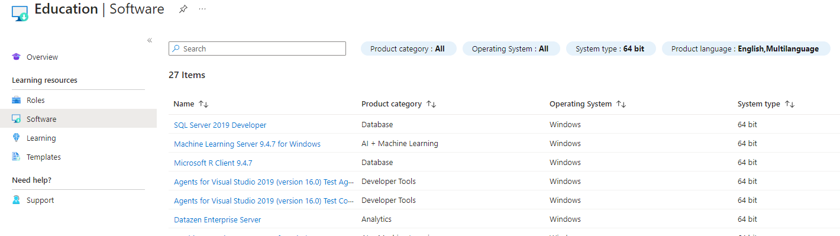The width and height of the screenshot is (840, 236).
Task: Sort by System type column arrows
Action: click(790, 104)
